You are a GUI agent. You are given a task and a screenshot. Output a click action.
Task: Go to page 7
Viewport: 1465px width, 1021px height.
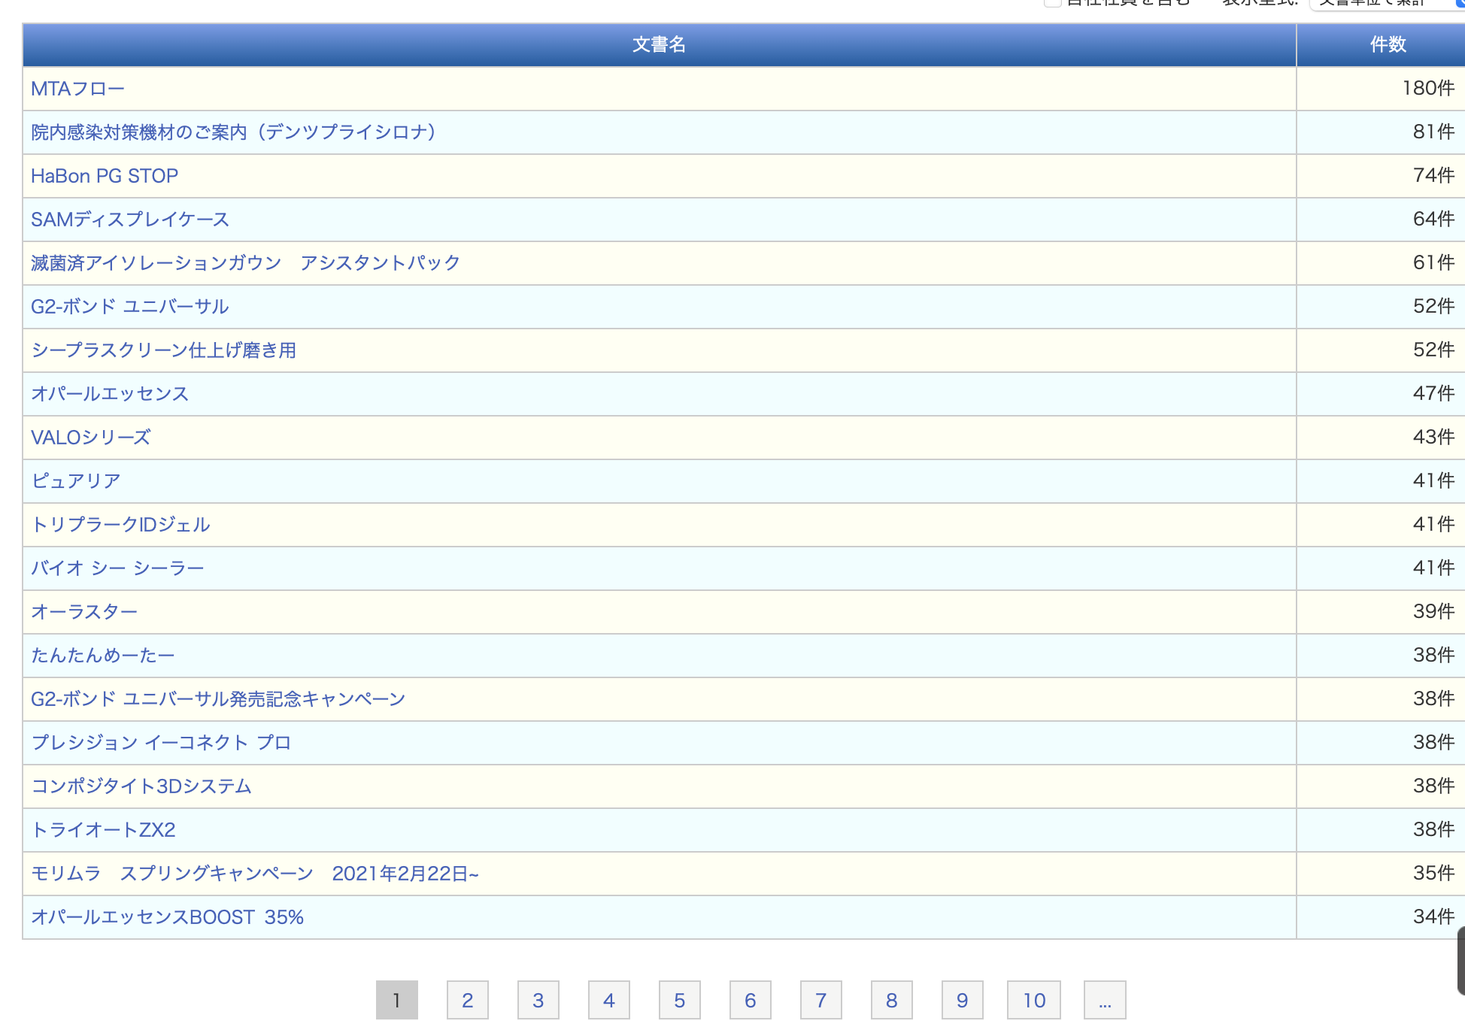point(821,1000)
